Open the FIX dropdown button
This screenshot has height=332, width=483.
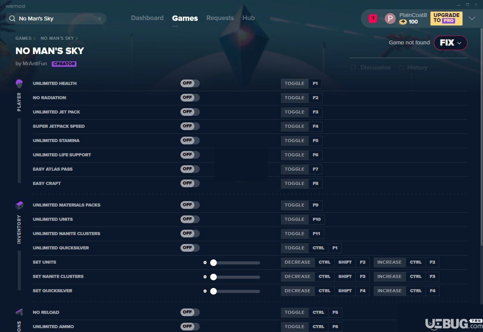pyautogui.click(x=451, y=43)
